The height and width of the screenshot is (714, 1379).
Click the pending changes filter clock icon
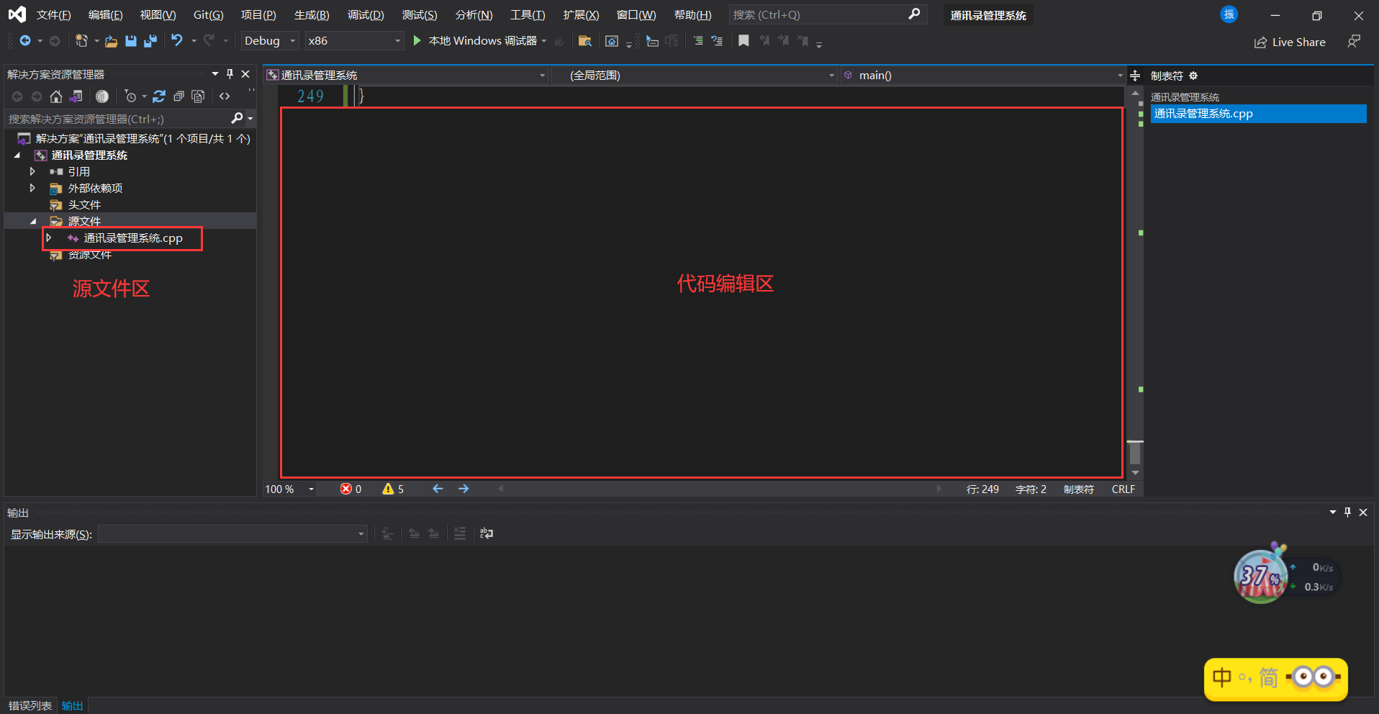[x=130, y=96]
